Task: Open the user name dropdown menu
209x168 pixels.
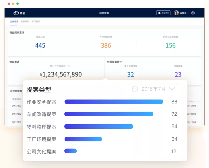Action: [x=184, y=13]
